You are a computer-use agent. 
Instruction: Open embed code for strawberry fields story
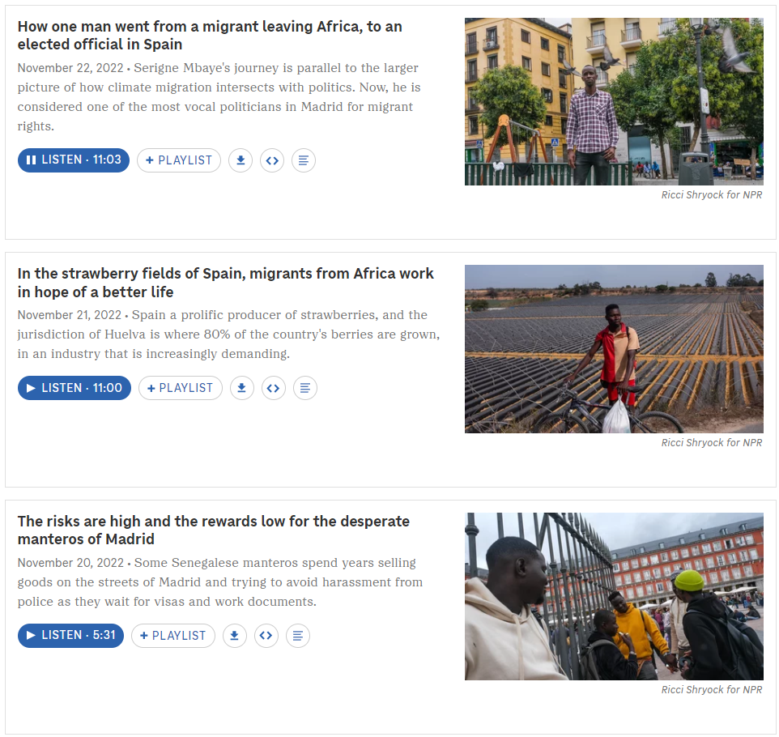point(273,389)
